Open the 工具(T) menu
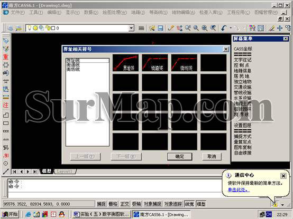This screenshot has height=219, width=293. (x=36, y=13)
